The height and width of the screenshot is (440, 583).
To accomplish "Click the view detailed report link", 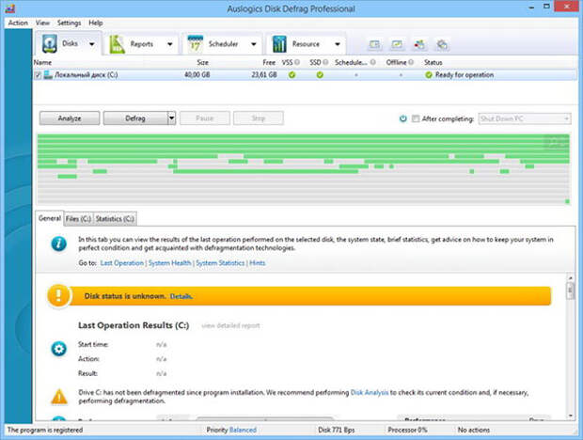I will [230, 325].
